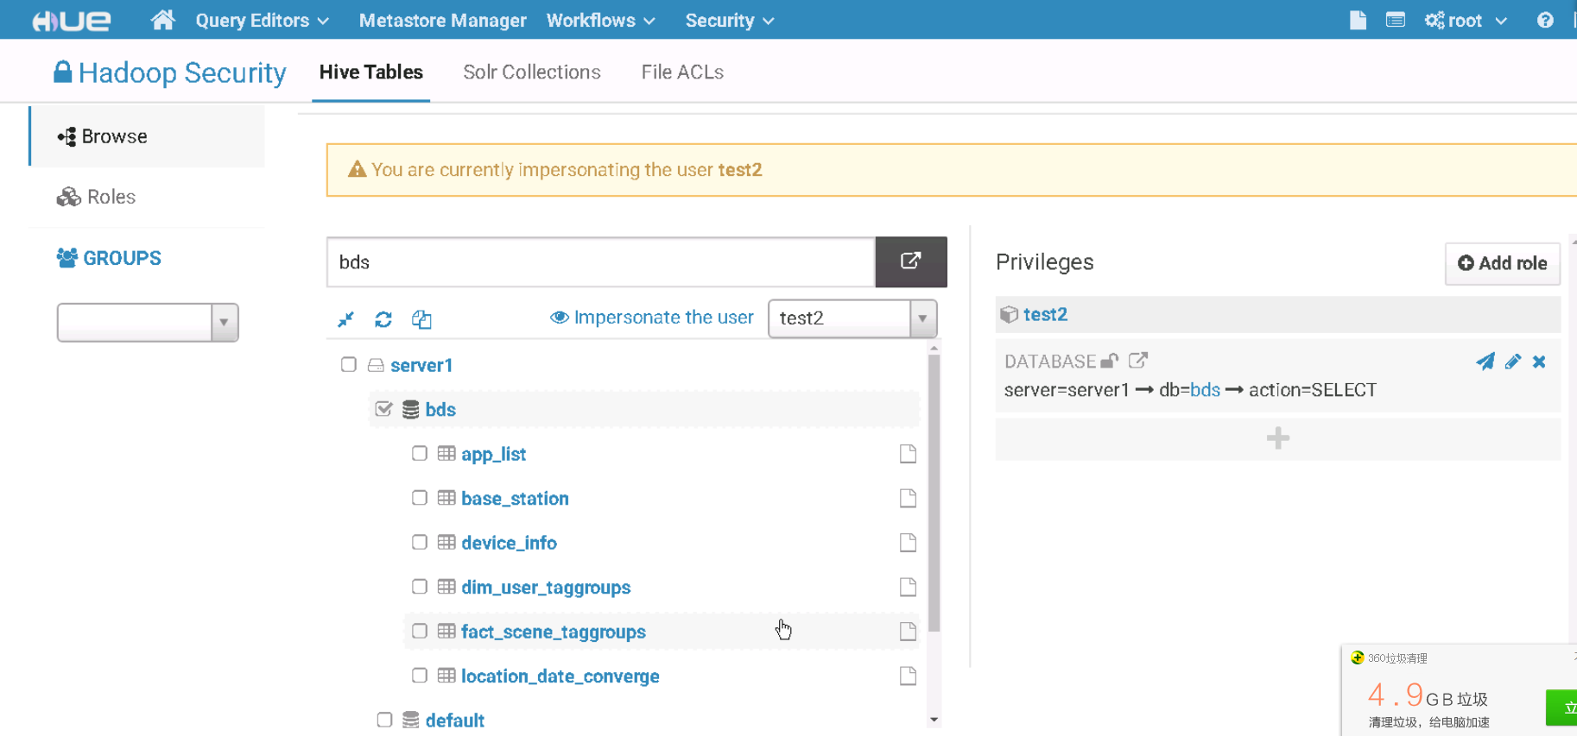Open the Query Editors dropdown
This screenshot has height=736, width=1577.
point(262,21)
